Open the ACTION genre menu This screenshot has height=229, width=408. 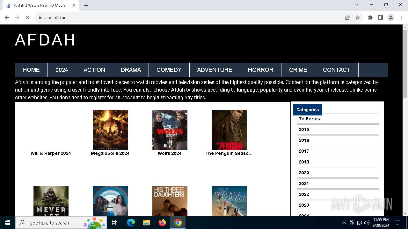[x=94, y=70]
